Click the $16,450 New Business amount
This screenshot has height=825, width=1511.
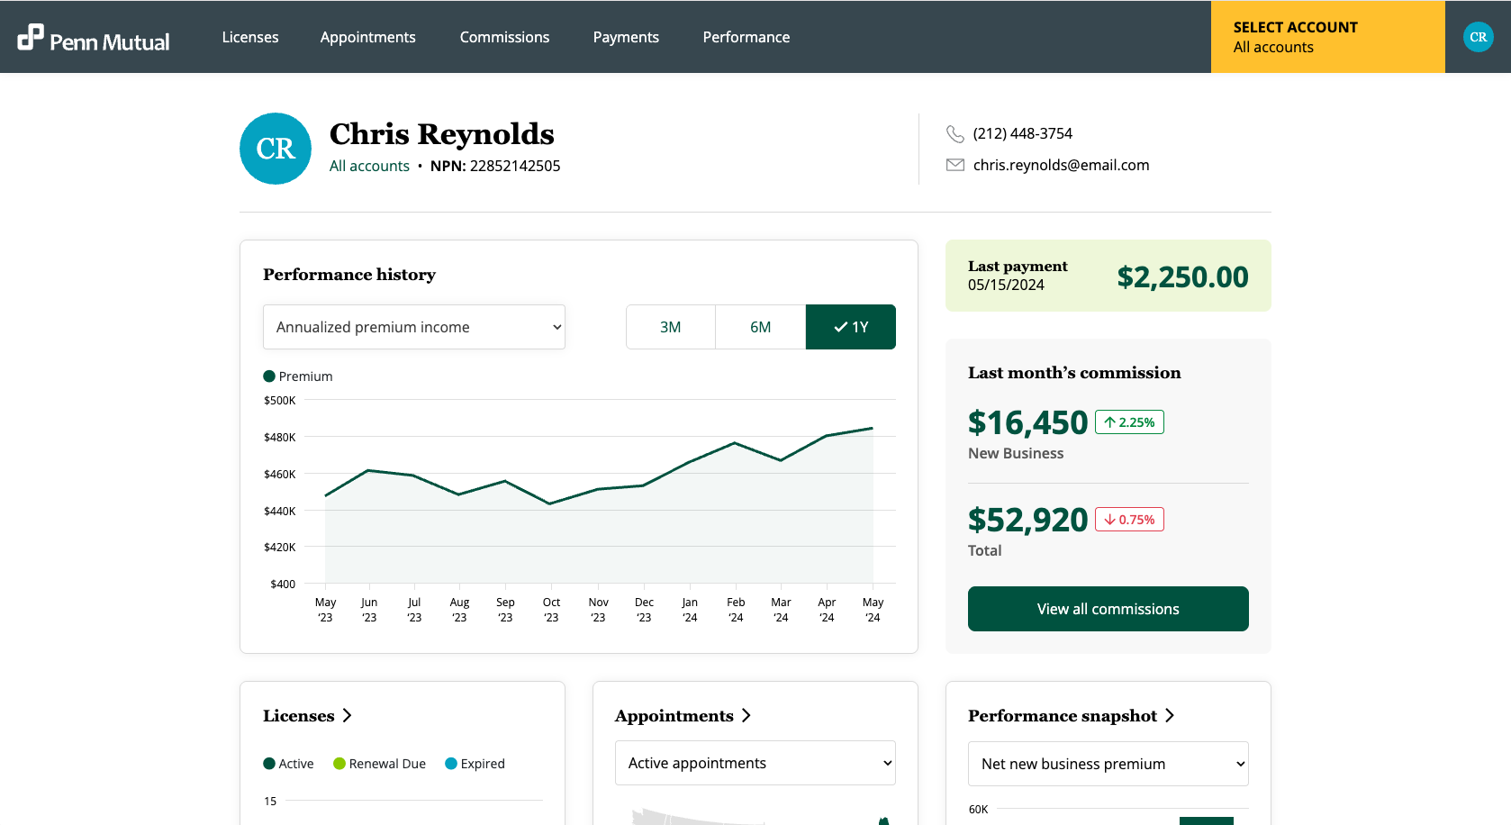coord(1028,422)
